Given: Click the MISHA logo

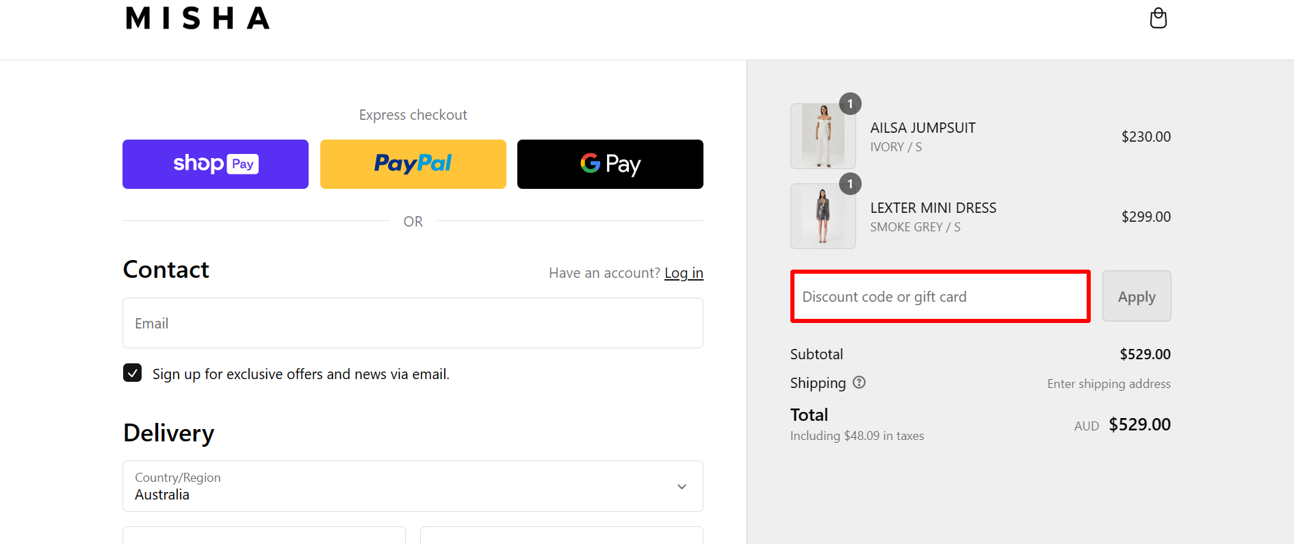Looking at the screenshot, I should click(197, 18).
